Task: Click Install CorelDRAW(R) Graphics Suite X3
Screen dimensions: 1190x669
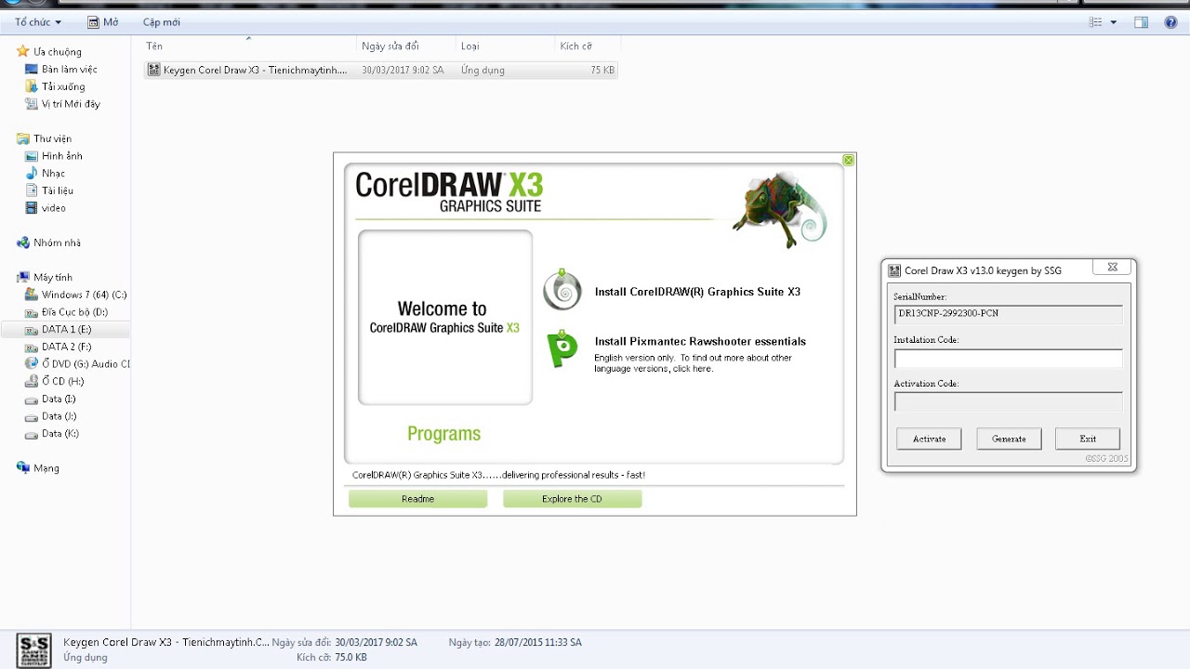Action: [x=697, y=292]
